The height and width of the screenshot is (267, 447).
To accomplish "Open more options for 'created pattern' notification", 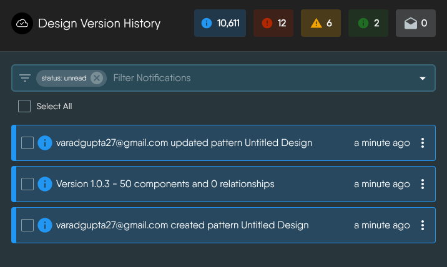I will [423, 225].
